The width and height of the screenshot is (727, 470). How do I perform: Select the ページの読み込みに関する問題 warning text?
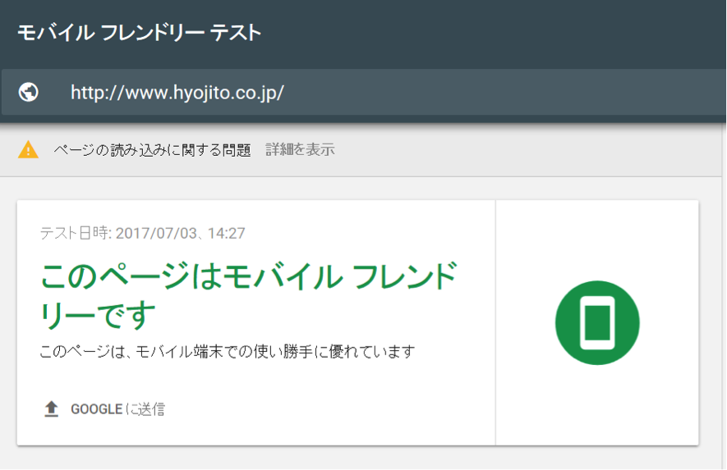click(152, 149)
